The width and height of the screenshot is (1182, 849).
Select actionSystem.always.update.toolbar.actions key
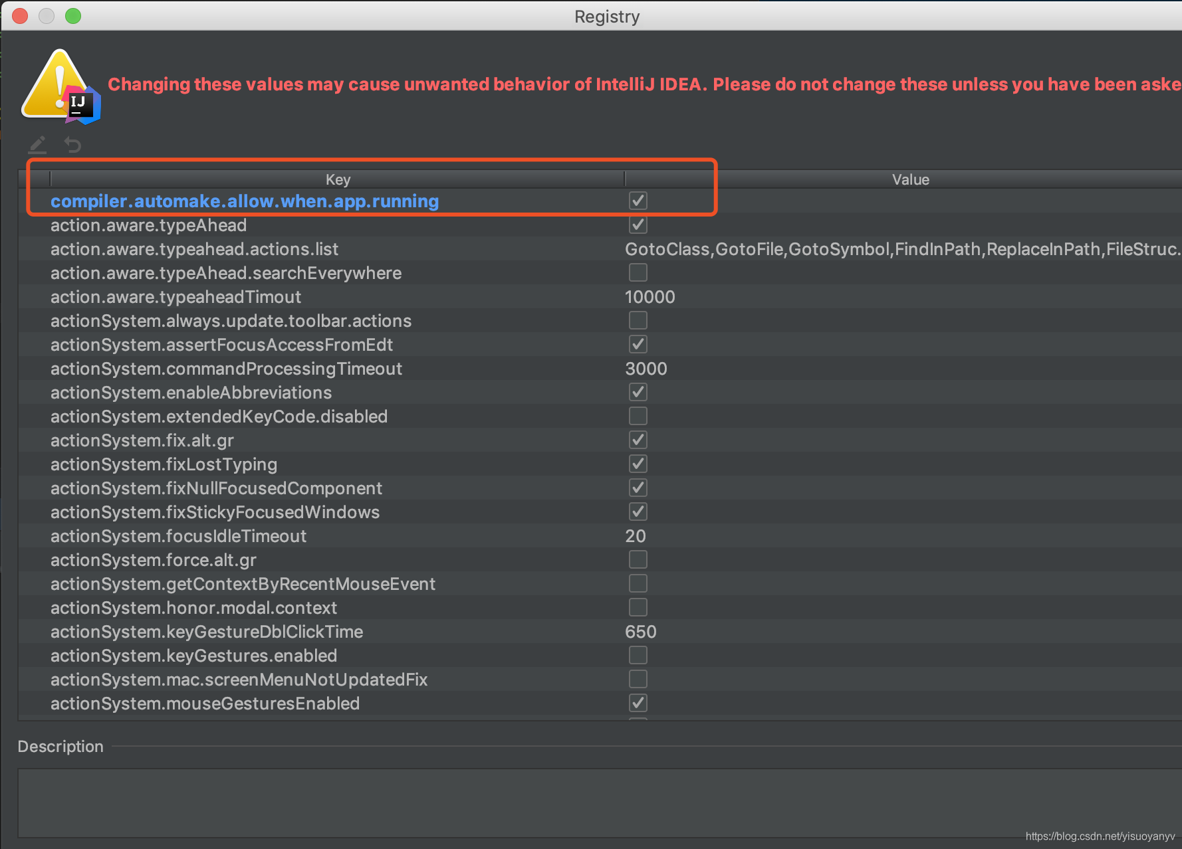[231, 321]
